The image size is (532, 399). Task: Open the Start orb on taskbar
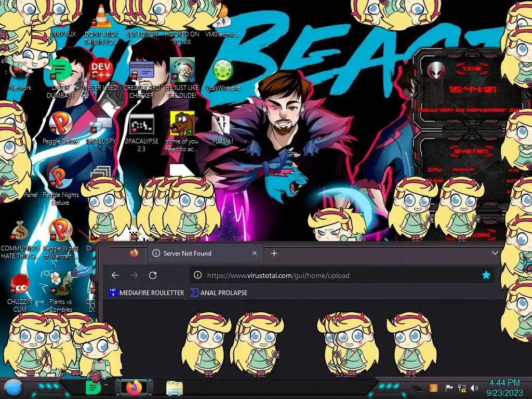(14, 388)
